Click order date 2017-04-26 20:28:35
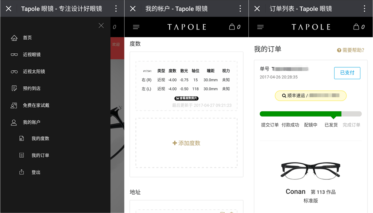373x213 pixels. [279, 77]
